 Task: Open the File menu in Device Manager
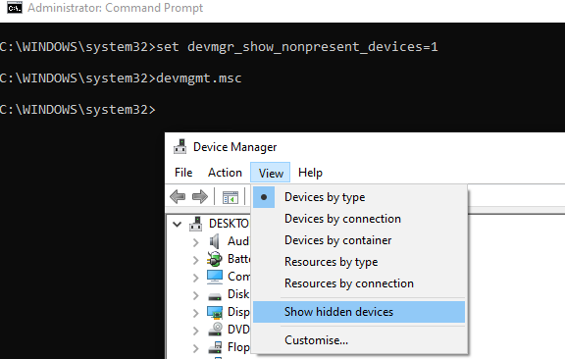coord(183,173)
